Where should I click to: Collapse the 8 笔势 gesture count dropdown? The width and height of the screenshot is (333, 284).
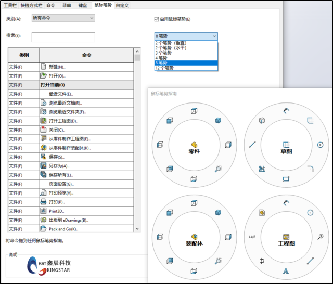[x=186, y=36]
